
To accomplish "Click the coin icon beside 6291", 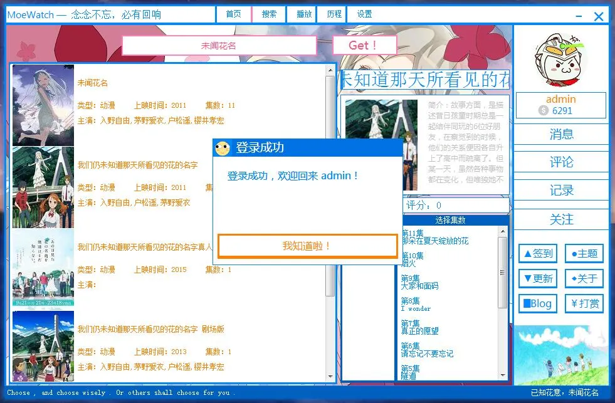I will tap(543, 110).
